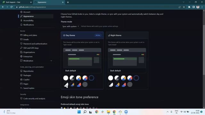The image size is (205, 115).
Task: Pick Dark Tritanopia swatch in Night theme
Action: (x=123, y=84)
